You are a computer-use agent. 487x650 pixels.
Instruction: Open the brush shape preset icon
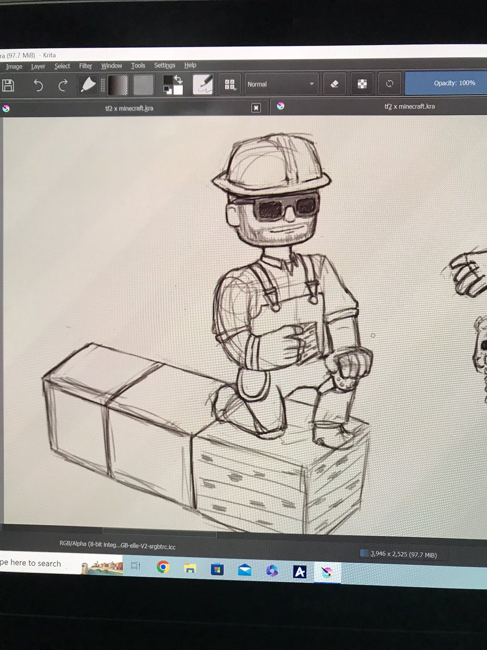pos(88,84)
